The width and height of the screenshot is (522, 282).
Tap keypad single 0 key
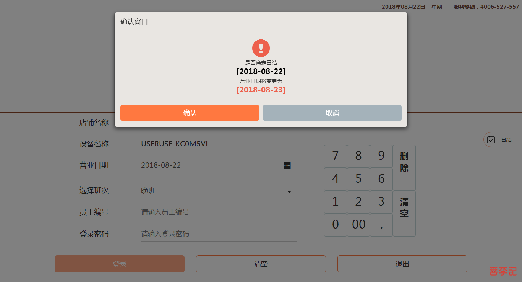click(x=336, y=225)
